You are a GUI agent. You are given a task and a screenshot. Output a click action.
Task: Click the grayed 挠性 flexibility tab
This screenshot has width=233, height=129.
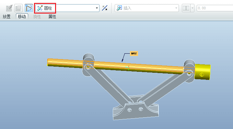(37, 16)
